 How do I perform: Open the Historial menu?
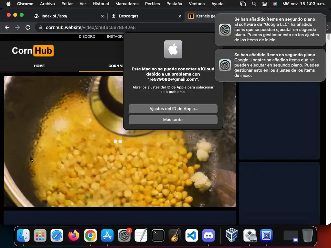click(101, 4)
